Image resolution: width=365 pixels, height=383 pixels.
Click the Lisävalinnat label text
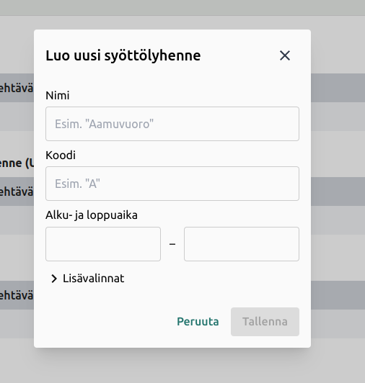coord(94,279)
